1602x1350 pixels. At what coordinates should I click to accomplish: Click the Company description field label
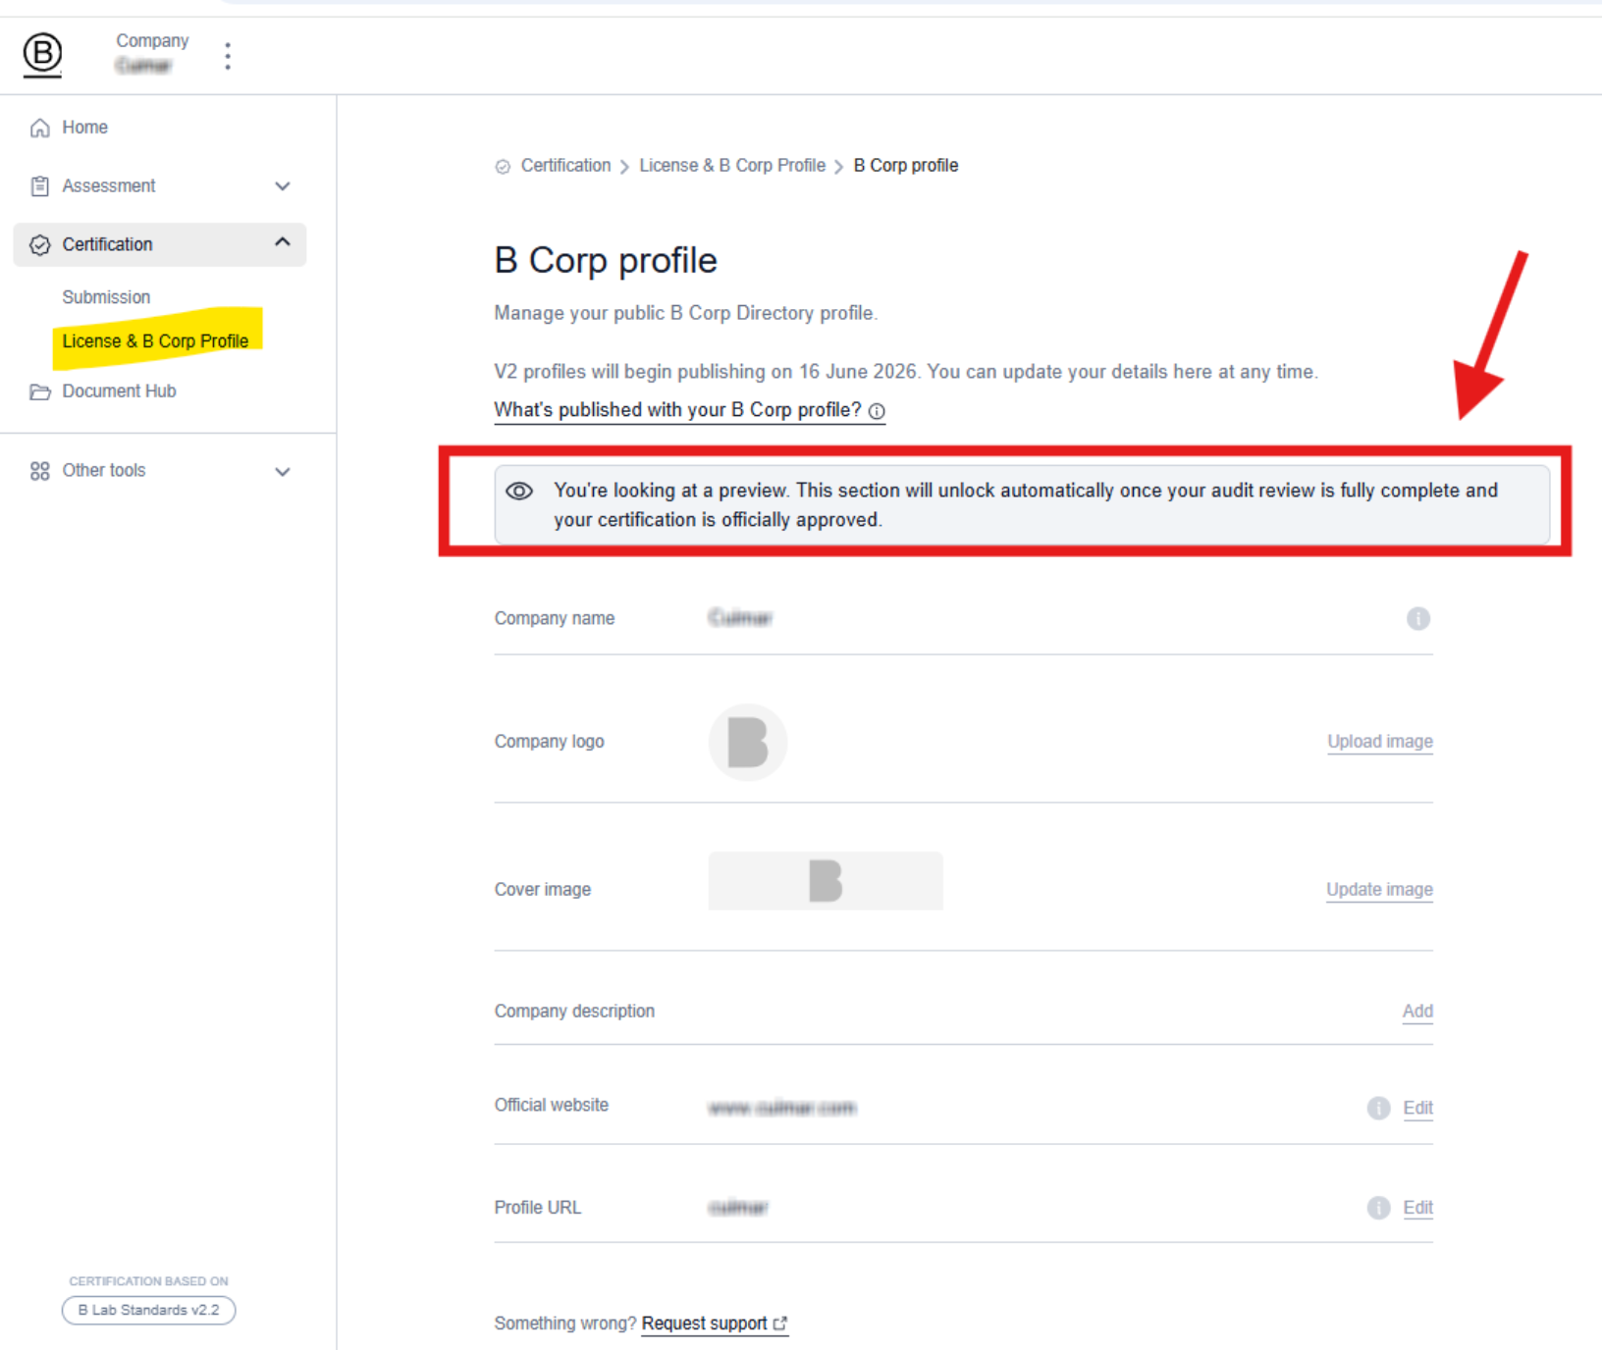574,1012
